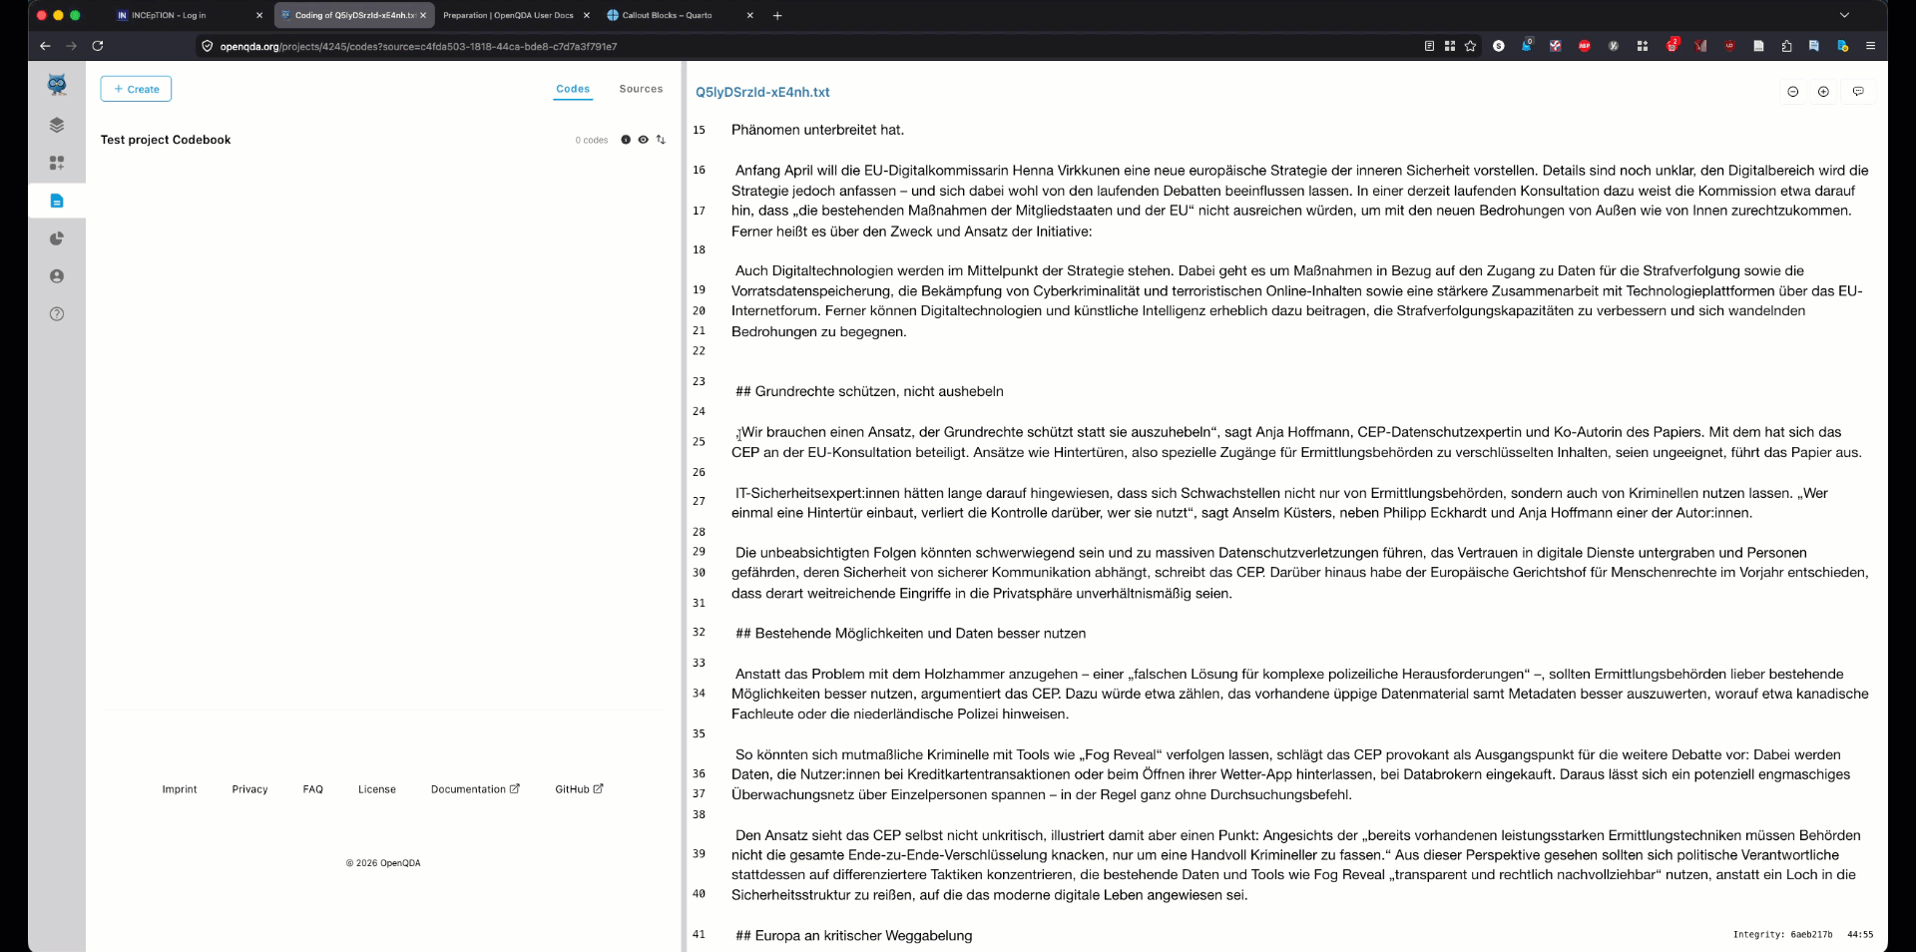1916x952 pixels.
Task: Open the projects layers icon in sidebar
Action: click(x=57, y=125)
